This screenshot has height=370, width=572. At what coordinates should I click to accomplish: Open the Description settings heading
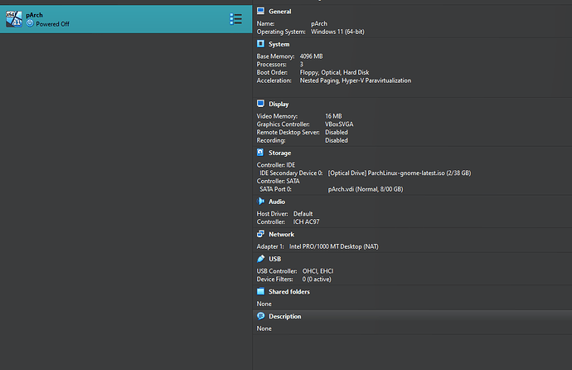point(285,316)
